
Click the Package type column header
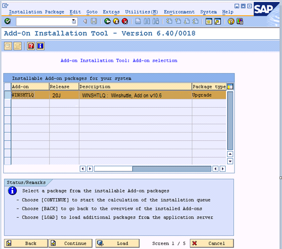[x=209, y=87]
